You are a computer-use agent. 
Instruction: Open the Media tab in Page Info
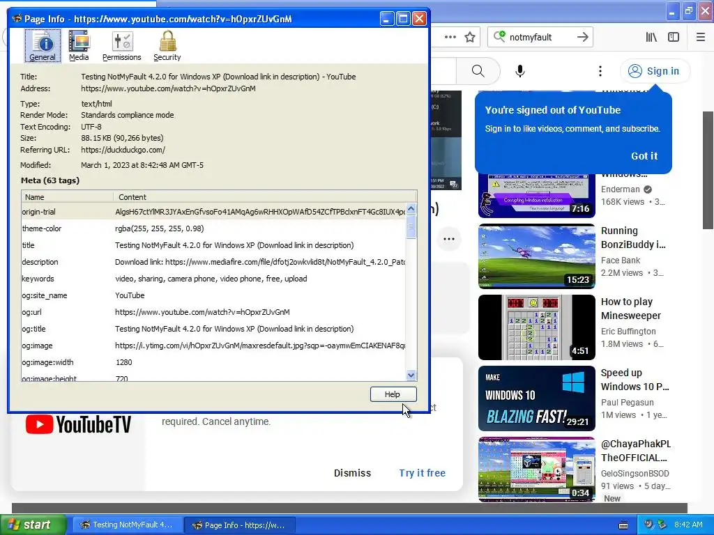coord(79,45)
